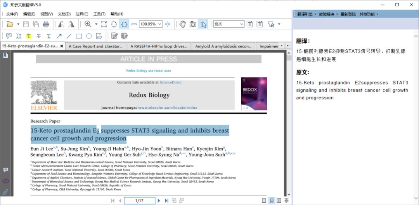
Task: Rotate the page counterclockwise
Action: tap(61, 24)
